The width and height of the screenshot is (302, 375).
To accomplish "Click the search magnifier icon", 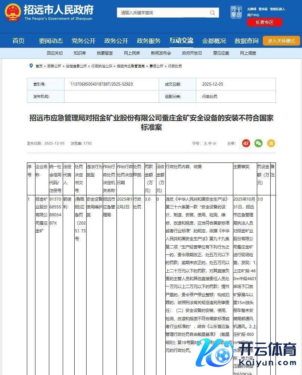I will pyautogui.click(x=212, y=13).
